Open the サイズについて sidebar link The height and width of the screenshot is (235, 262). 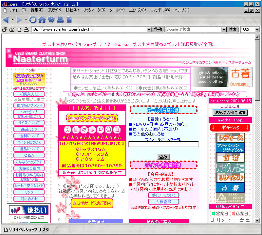coord(29,123)
